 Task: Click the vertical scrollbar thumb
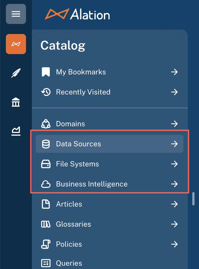[x=193, y=199]
